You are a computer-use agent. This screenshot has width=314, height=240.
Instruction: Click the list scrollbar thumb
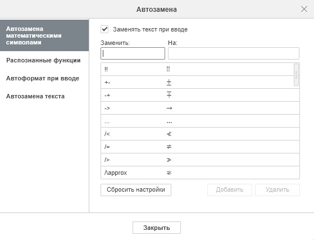(296, 75)
